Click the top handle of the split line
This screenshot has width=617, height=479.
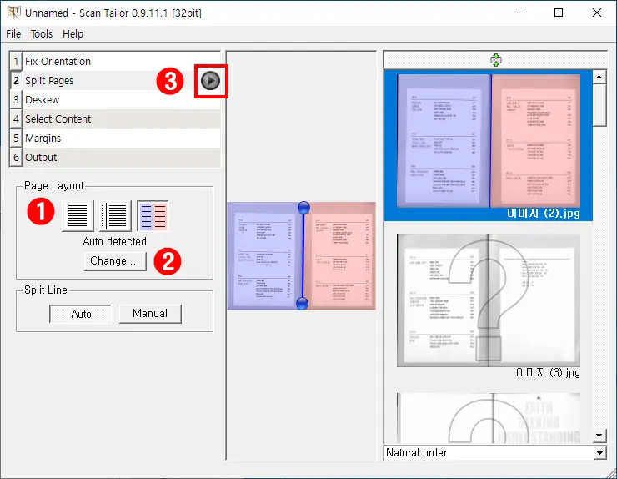point(303,207)
